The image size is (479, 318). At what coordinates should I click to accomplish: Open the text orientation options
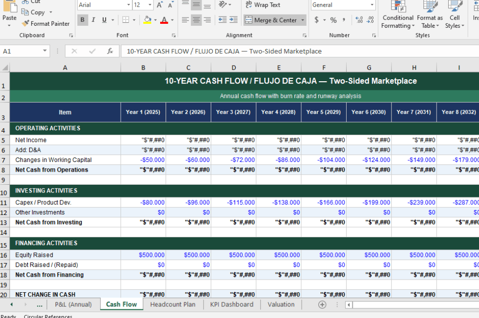225,4
